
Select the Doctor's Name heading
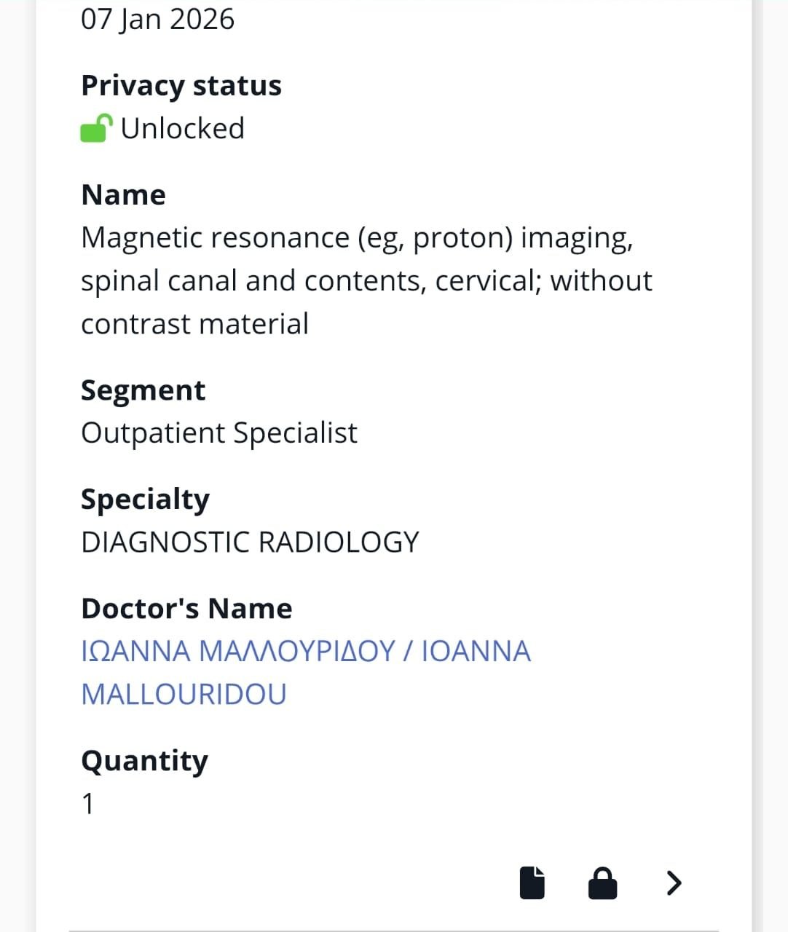[186, 609]
